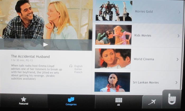Select the World Cinema couple thumbnail
This screenshot has height=111, width=185.
(113, 59)
